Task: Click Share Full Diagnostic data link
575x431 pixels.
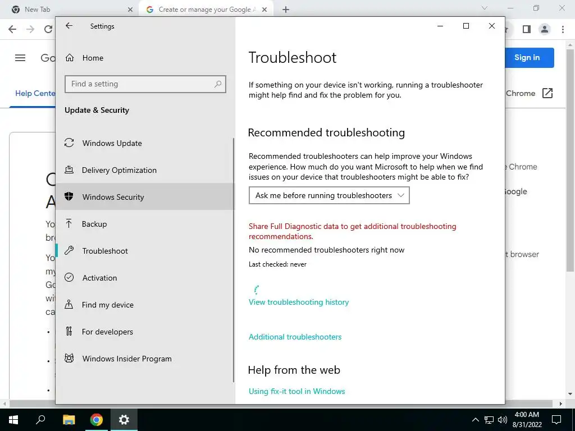Action: 353,231
